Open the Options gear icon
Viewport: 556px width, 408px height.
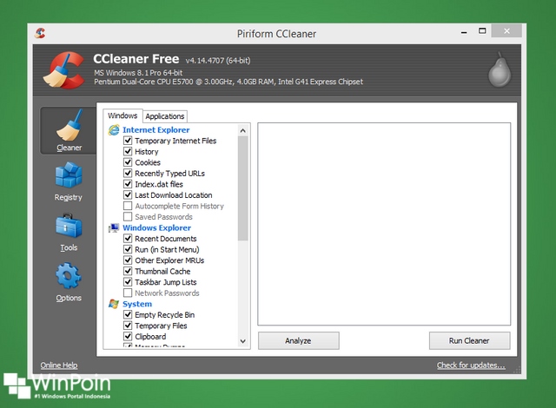coord(69,278)
